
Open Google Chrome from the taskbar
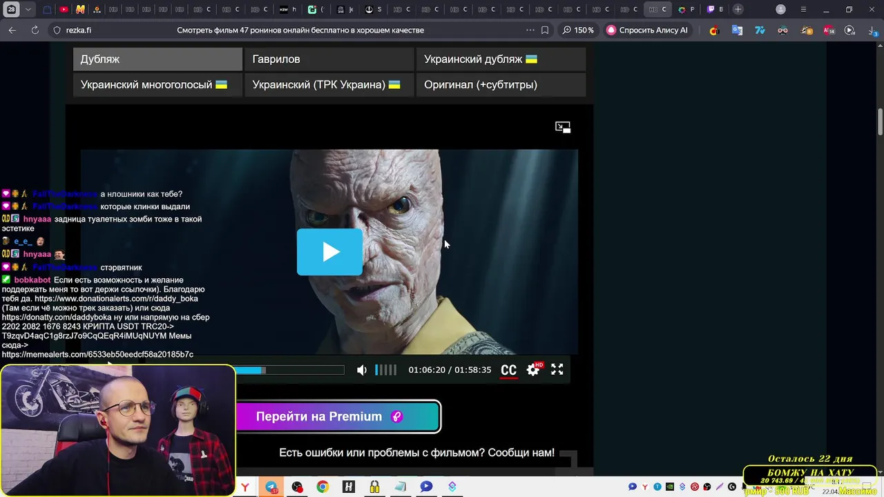323,487
